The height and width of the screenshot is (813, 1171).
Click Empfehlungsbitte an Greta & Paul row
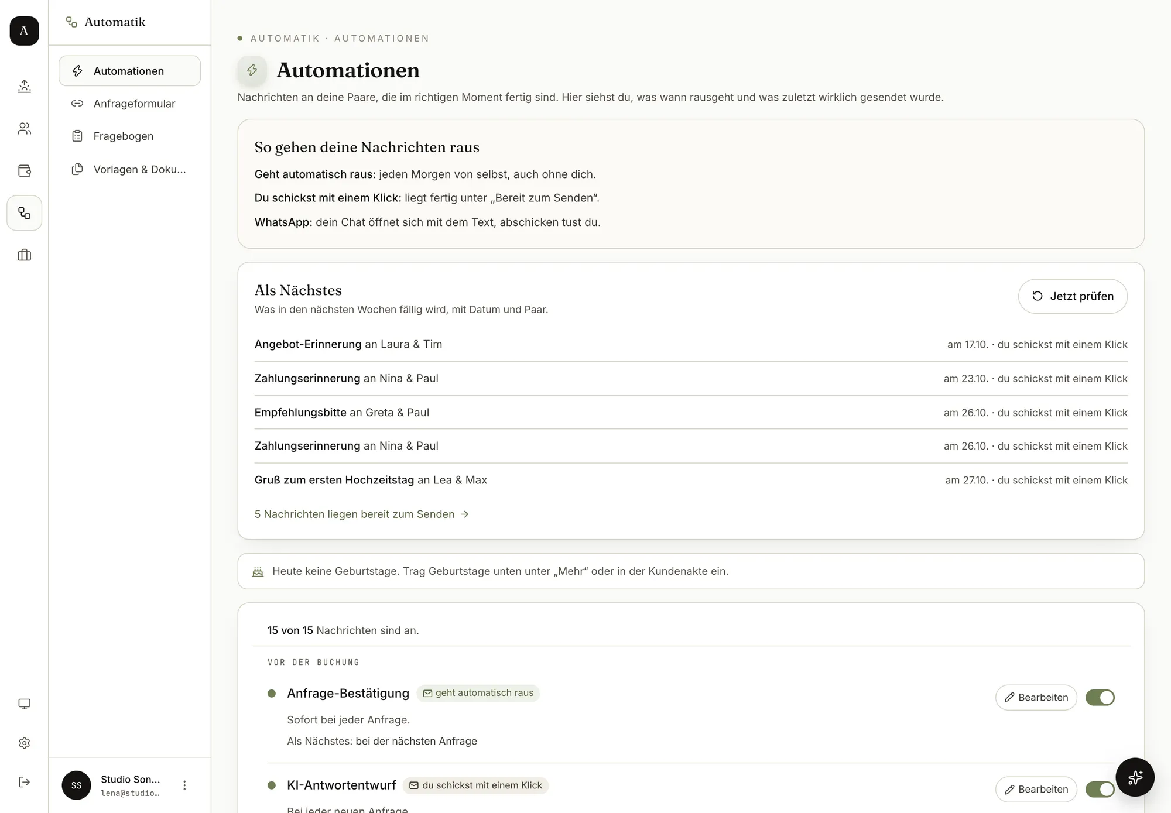691,413
